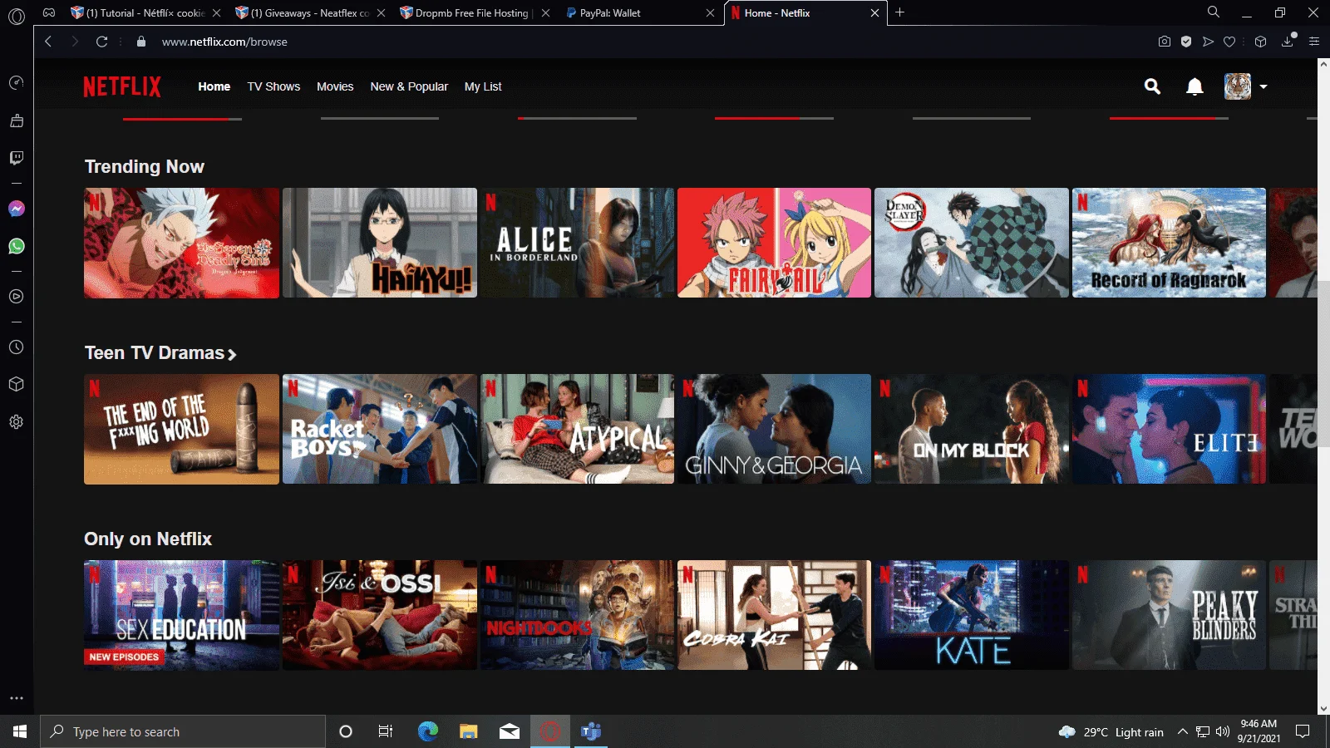Viewport: 1330px width, 748px height.
Task: Open Sex Education thumbnail
Action: coord(181,615)
